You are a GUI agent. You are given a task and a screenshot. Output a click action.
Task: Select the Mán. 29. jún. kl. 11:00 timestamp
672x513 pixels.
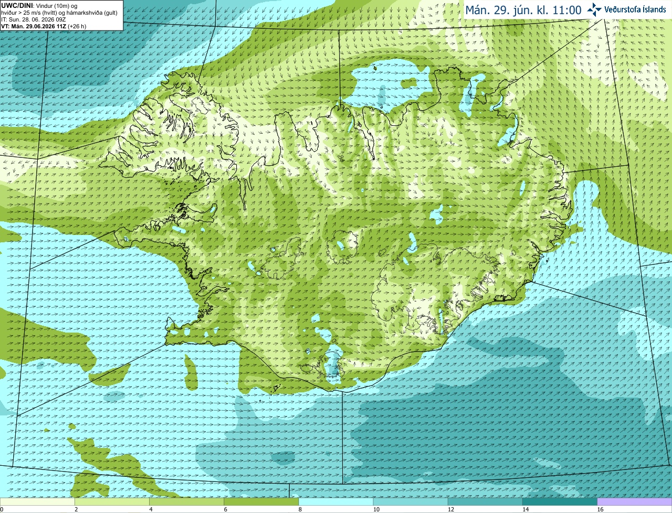pyautogui.click(x=523, y=10)
